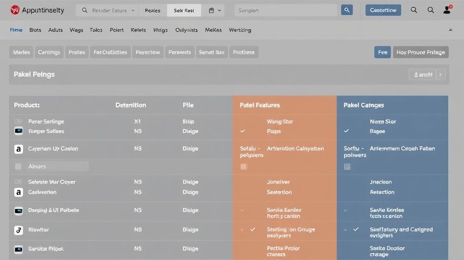Open the Tolcs menu item
464x260 pixels.
pos(96,30)
